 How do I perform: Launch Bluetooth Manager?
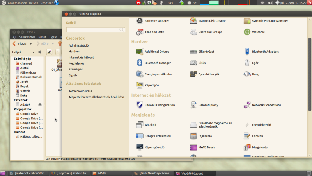coord(153,63)
